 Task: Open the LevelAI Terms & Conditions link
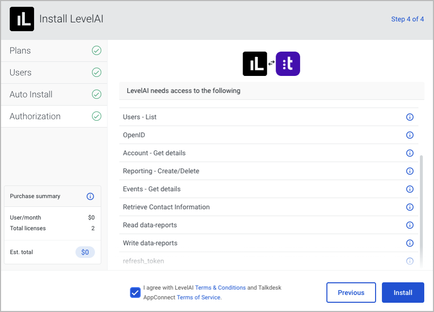[220, 288]
